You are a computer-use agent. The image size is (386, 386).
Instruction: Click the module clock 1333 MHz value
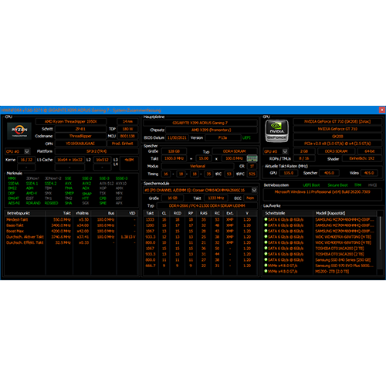pyautogui.click(x=216, y=198)
